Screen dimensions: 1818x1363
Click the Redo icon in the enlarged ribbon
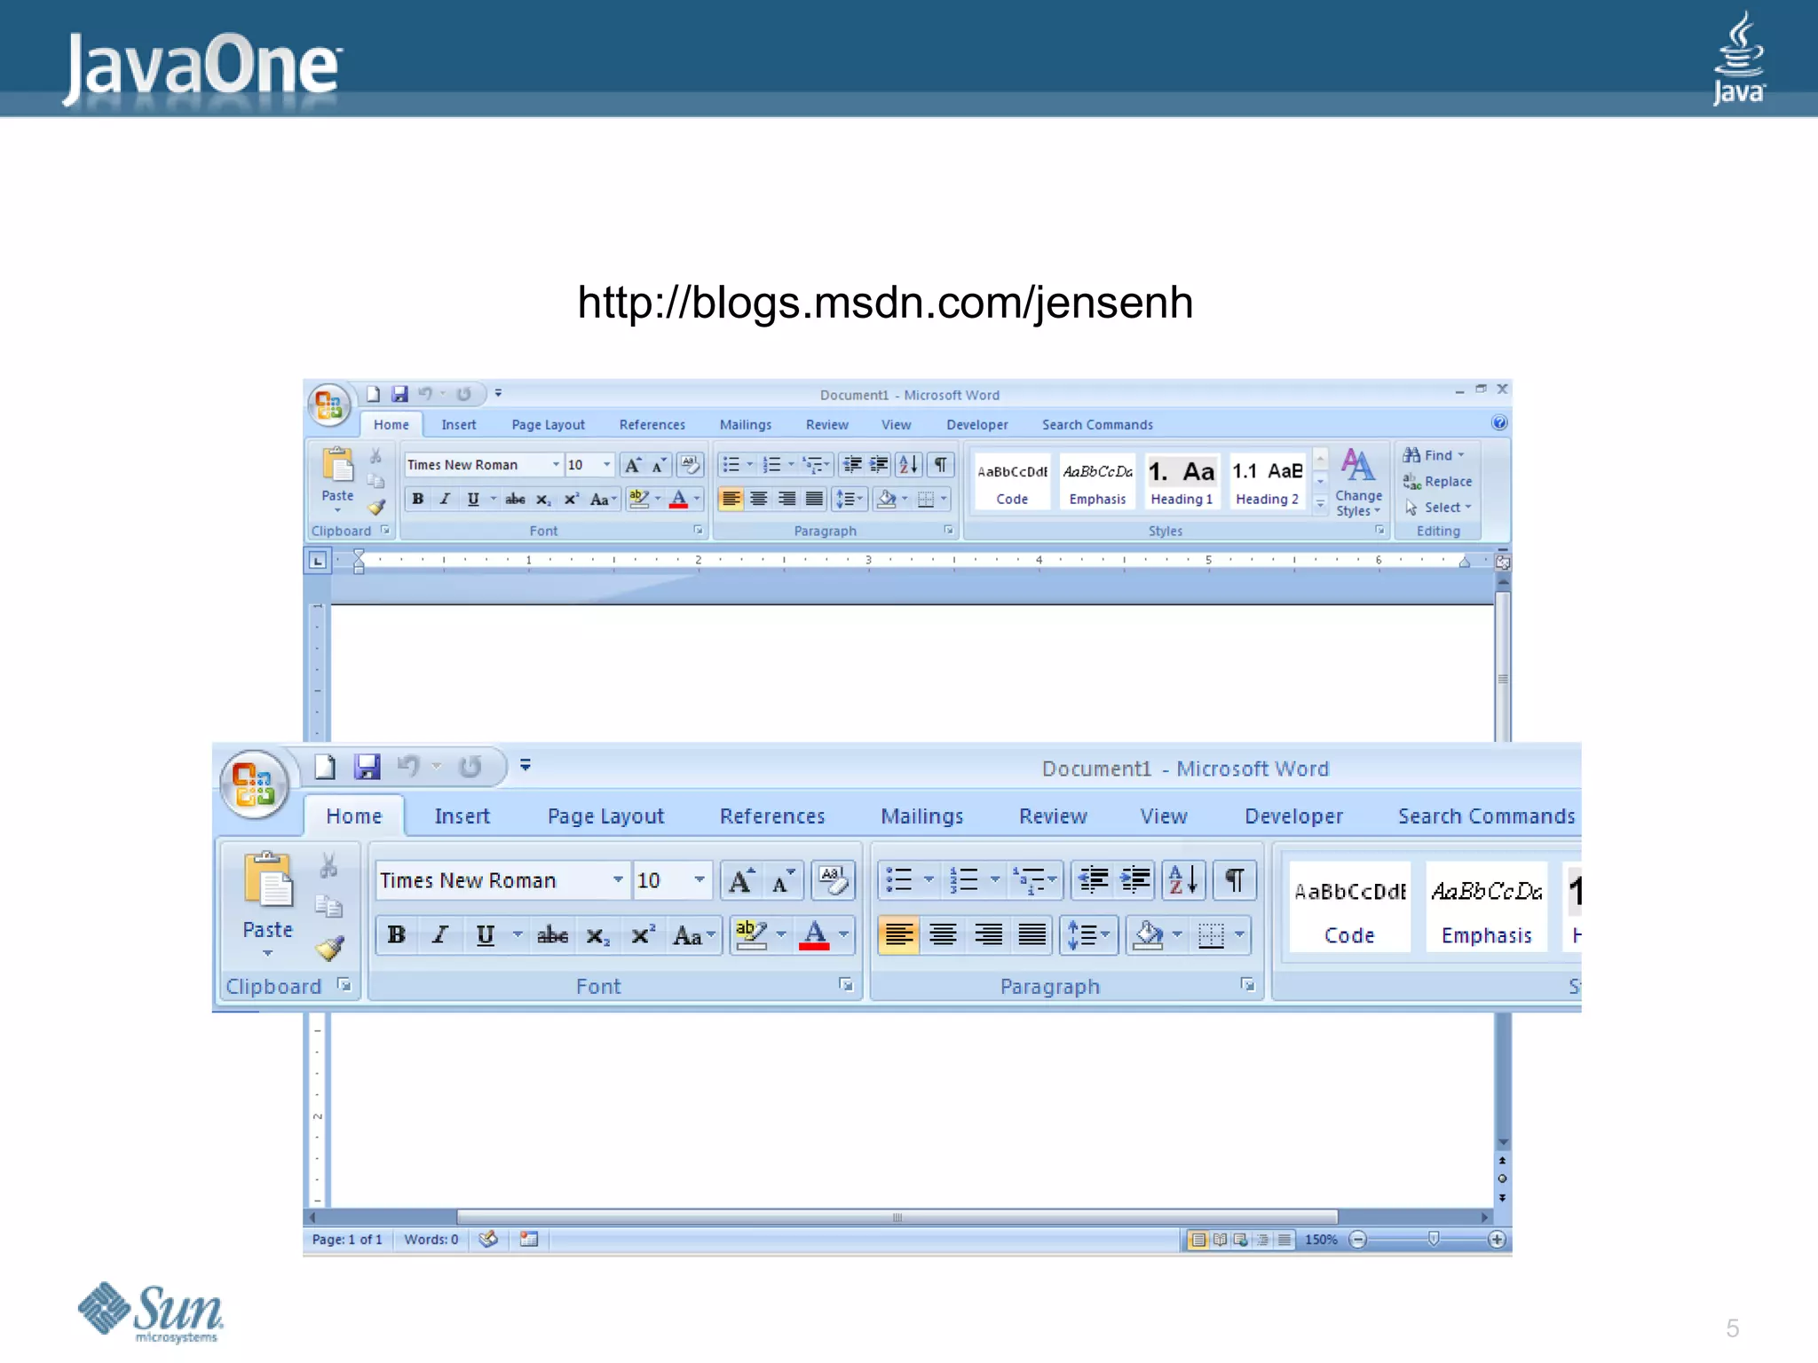tap(470, 766)
